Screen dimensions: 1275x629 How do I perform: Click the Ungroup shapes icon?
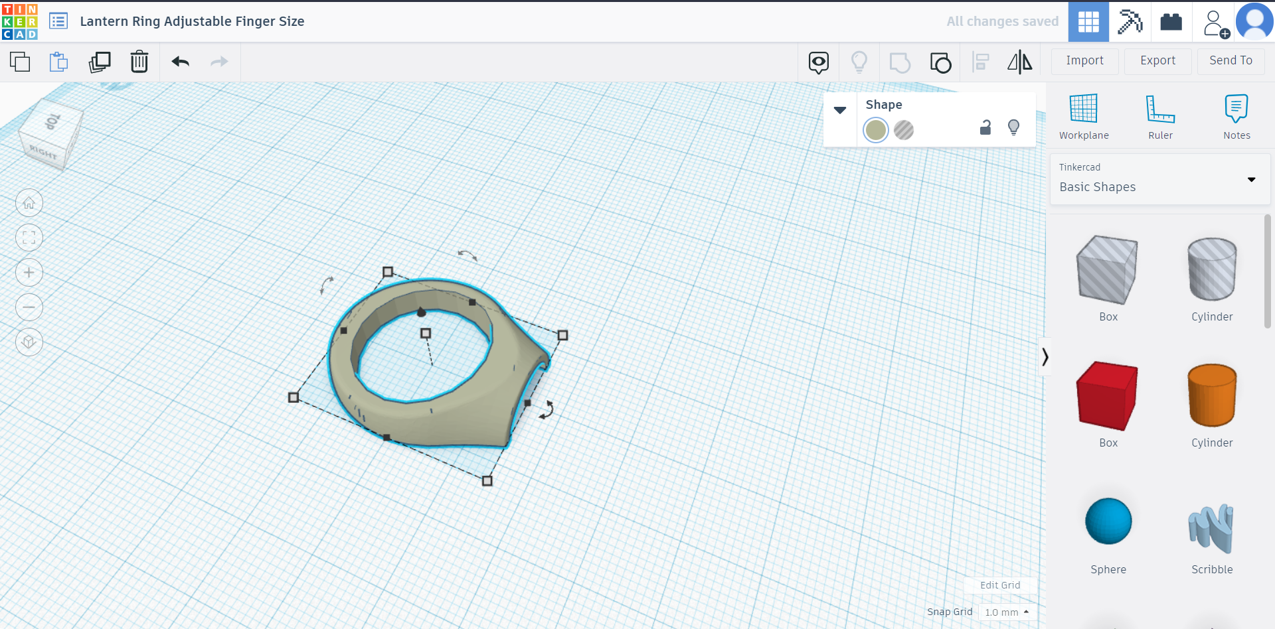pyautogui.click(x=940, y=62)
